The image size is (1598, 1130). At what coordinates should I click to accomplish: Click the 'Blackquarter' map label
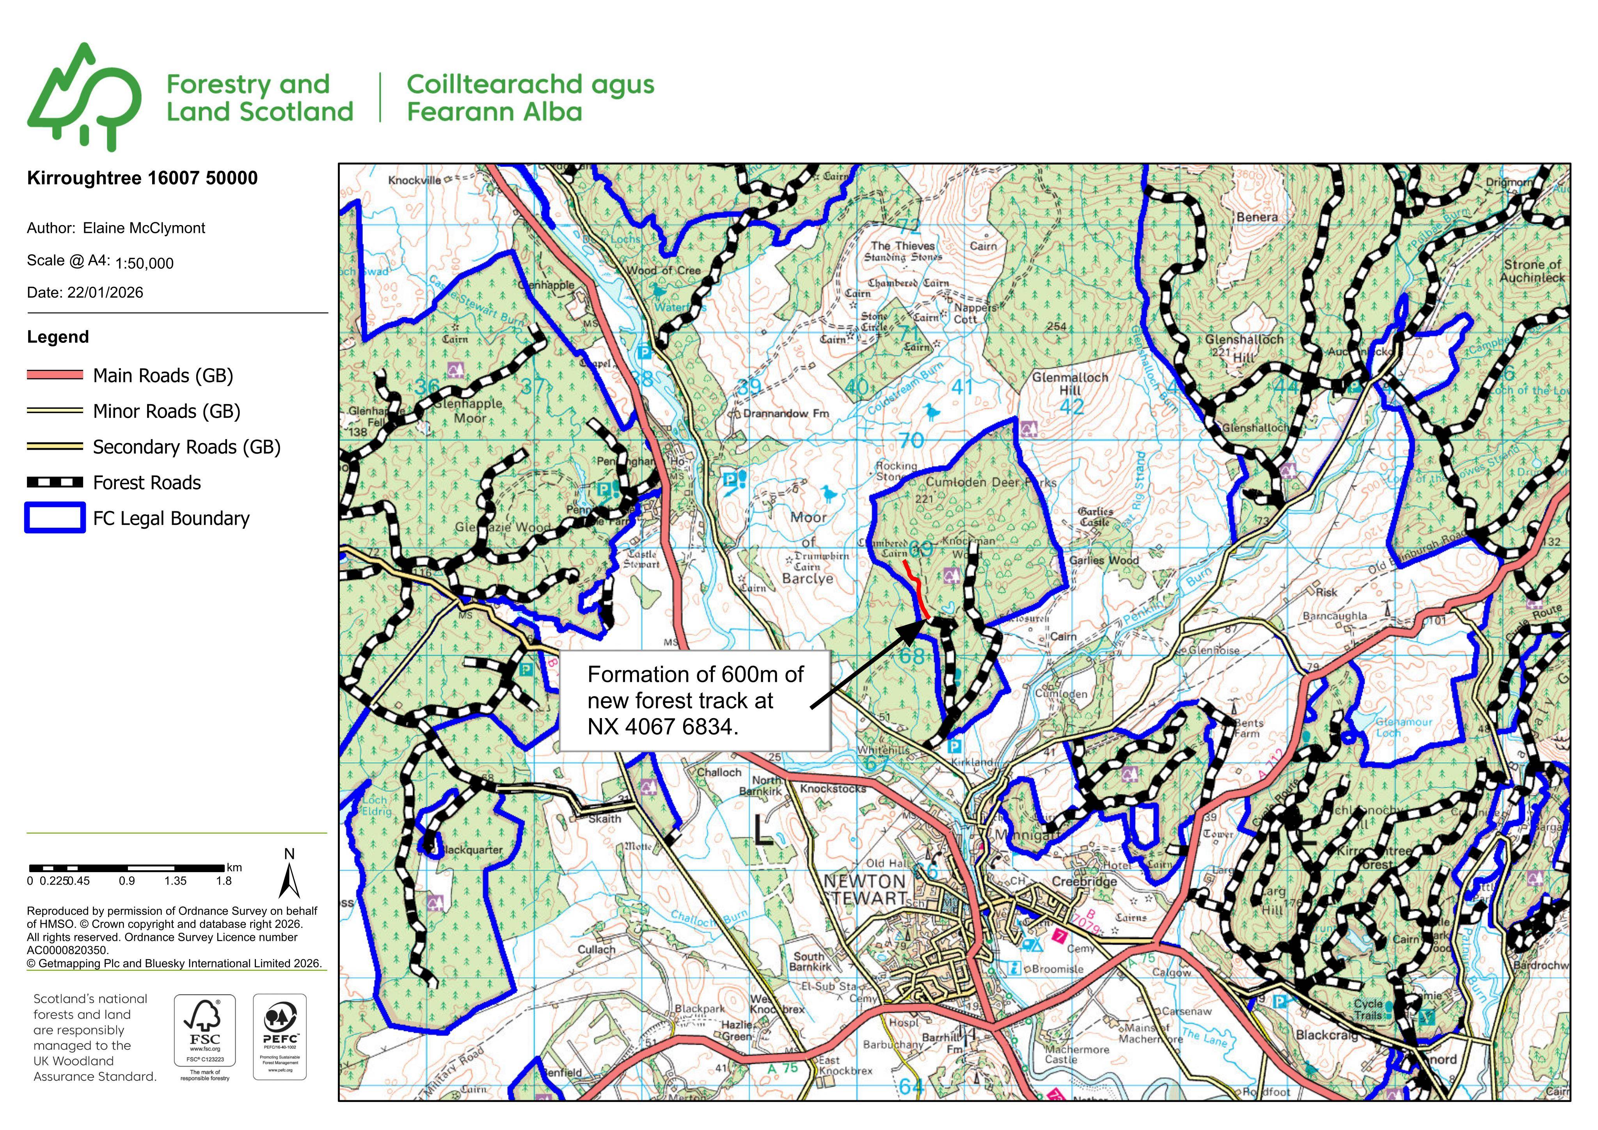(x=472, y=850)
